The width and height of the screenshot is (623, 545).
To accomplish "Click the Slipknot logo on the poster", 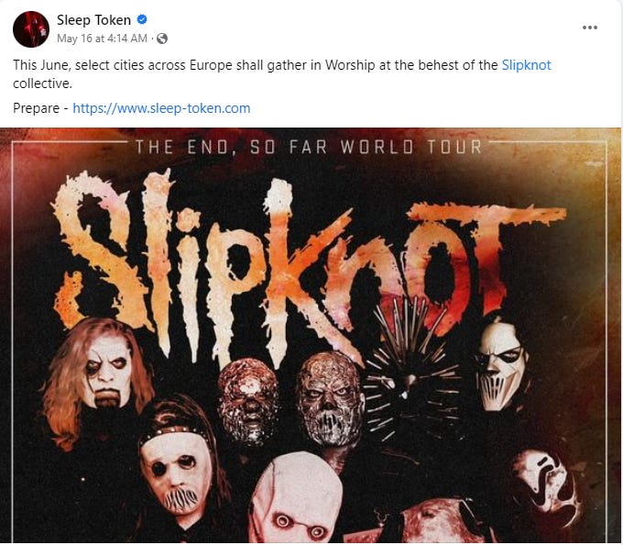I will 310,266.
